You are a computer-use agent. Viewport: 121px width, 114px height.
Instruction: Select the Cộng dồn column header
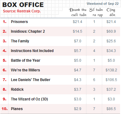pos(111,12)
